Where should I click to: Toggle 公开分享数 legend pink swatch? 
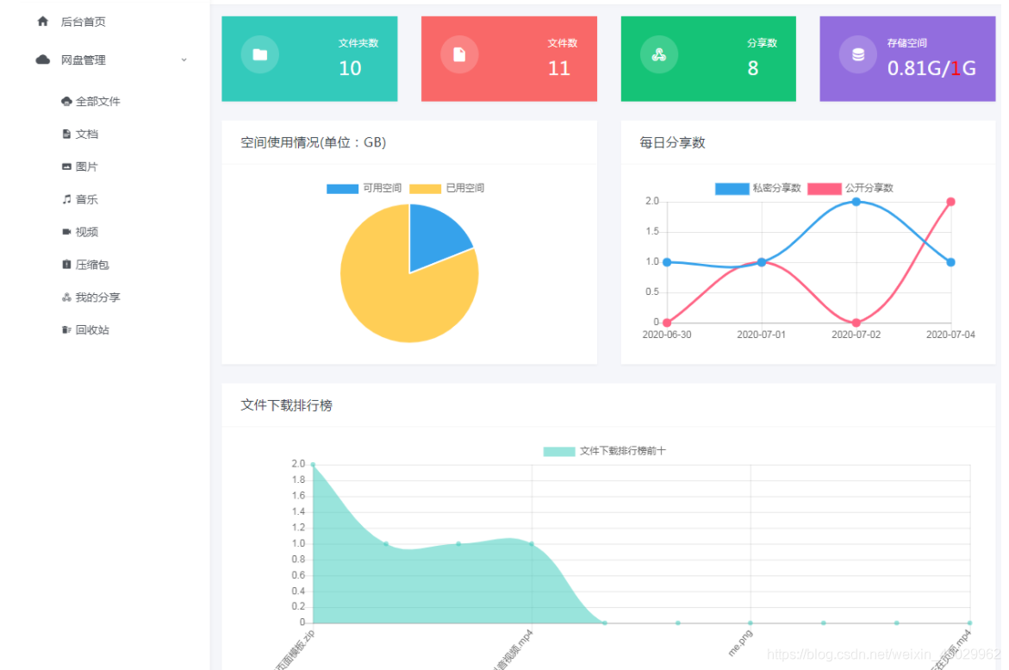[x=825, y=189]
